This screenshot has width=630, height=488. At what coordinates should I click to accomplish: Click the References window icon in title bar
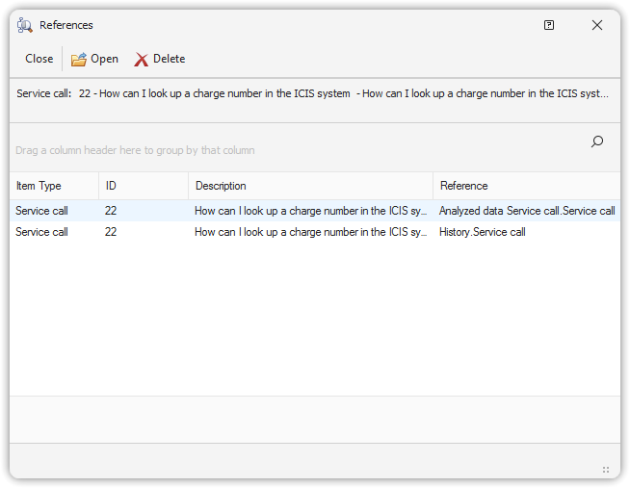(x=25, y=25)
